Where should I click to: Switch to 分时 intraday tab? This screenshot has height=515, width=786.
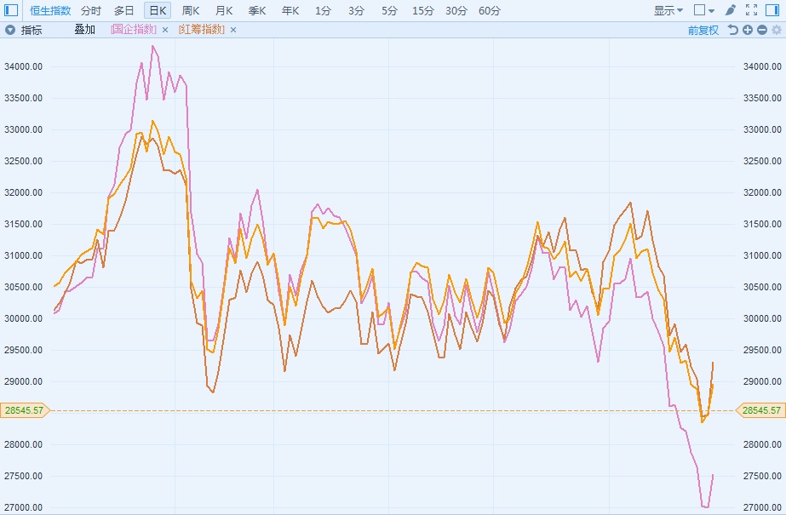click(x=91, y=10)
